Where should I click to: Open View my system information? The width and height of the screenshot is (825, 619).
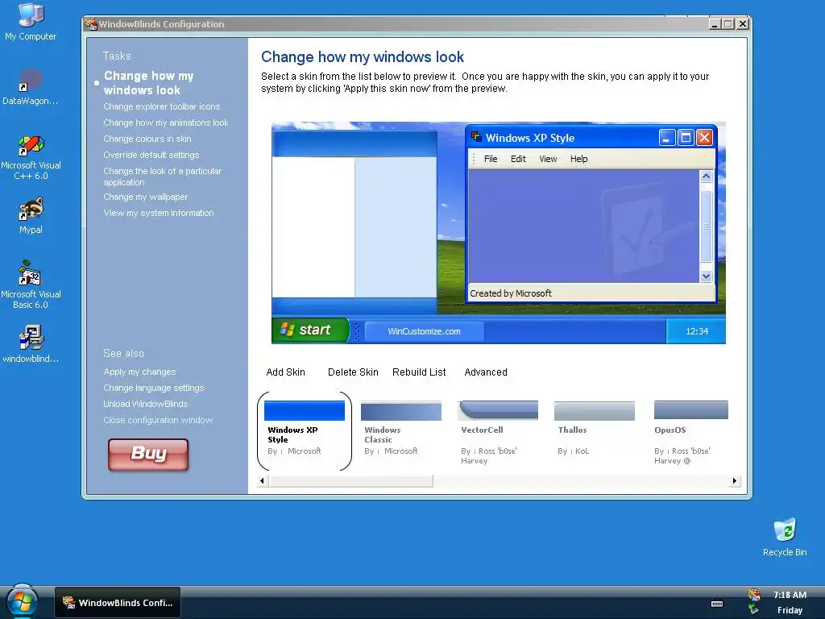pyautogui.click(x=159, y=213)
